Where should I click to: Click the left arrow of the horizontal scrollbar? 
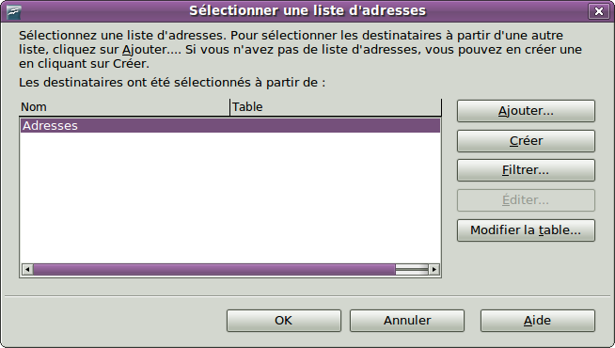click(x=27, y=269)
